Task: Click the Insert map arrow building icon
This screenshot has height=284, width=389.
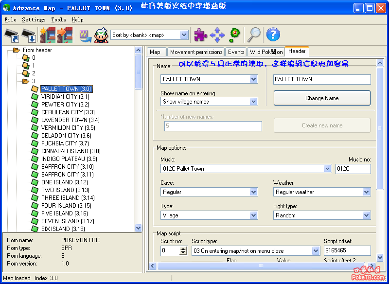Action: pos(65,35)
